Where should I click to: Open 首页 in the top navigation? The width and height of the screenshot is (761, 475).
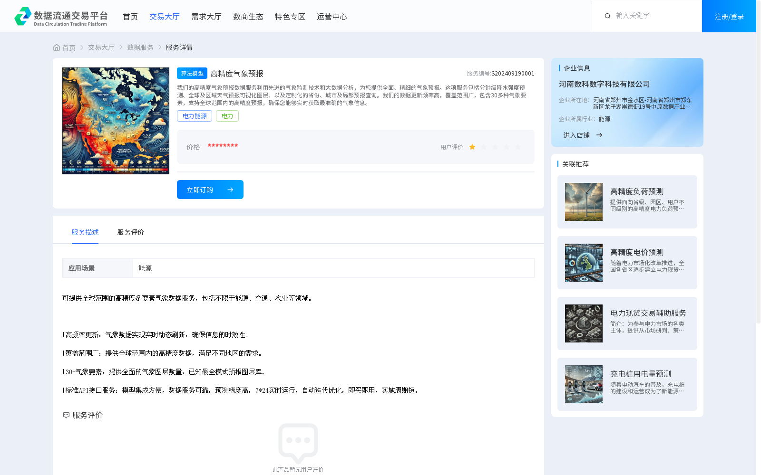pos(130,17)
